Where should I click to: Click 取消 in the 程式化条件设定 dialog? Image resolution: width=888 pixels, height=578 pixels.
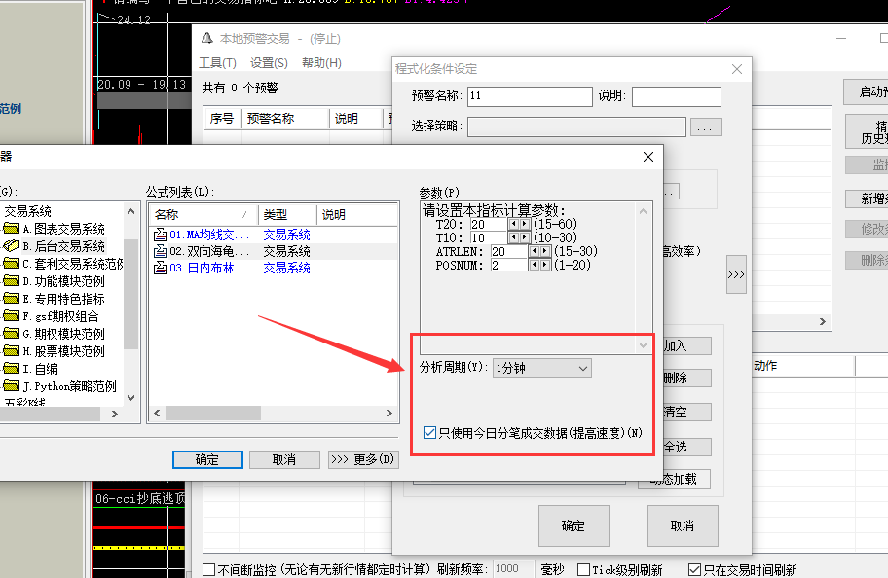682,525
